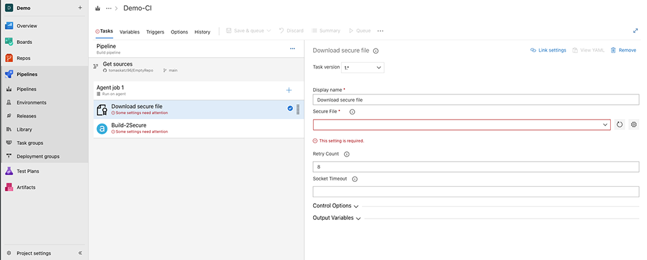The image size is (647, 260).
Task: Collapse the sidebar with the double chevron
Action: point(80,253)
